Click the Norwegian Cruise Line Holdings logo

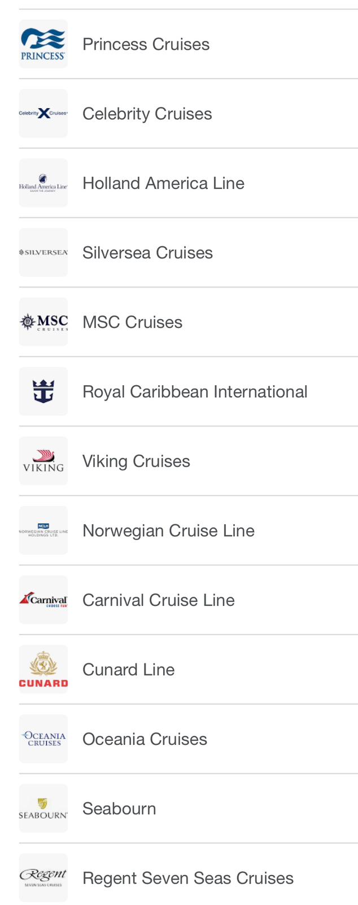(43, 531)
